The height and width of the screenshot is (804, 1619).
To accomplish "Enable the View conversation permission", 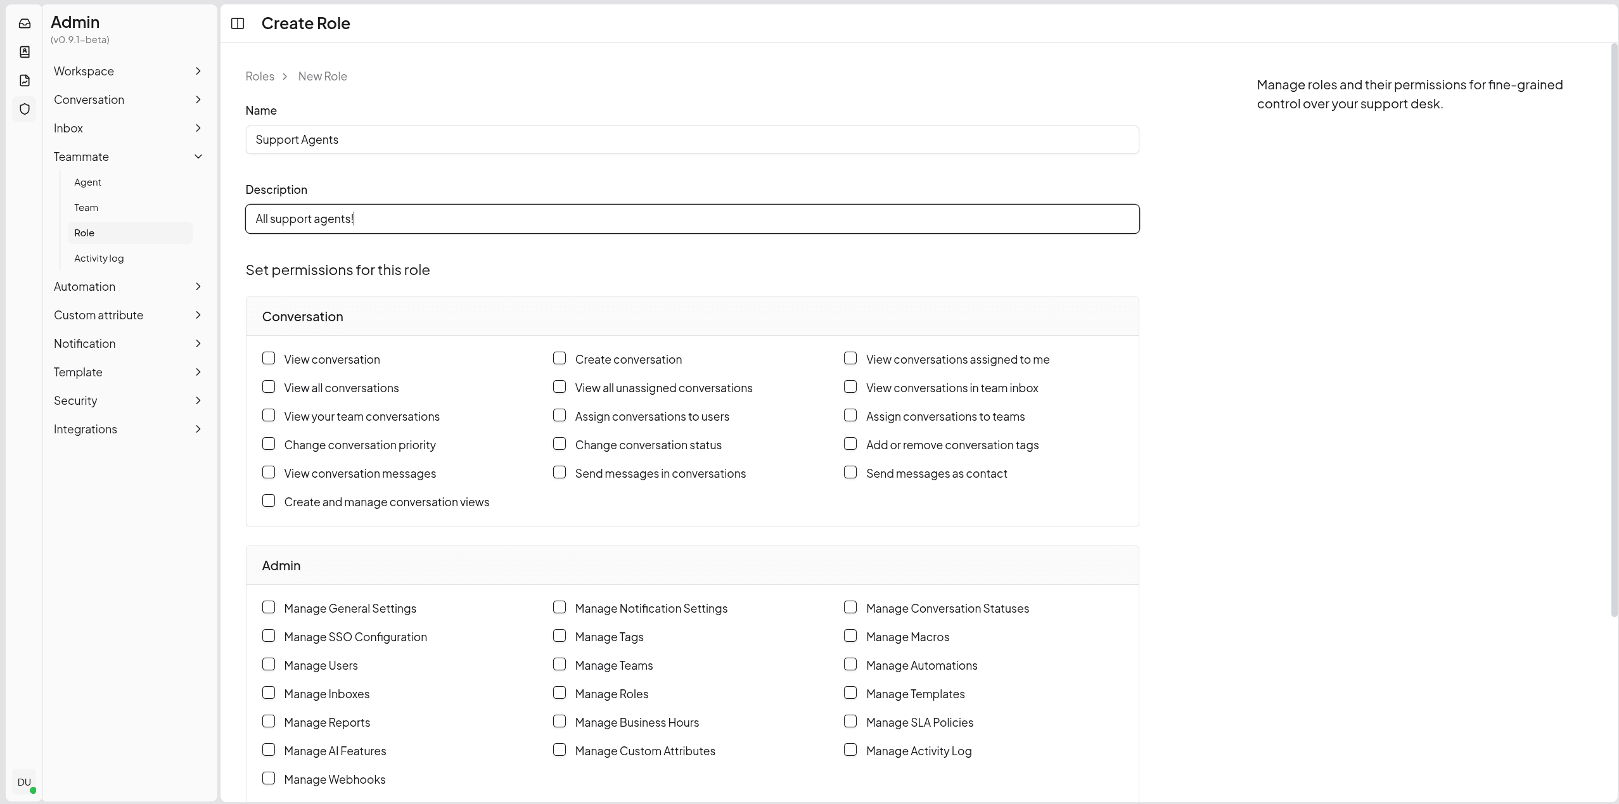I will pyautogui.click(x=269, y=359).
